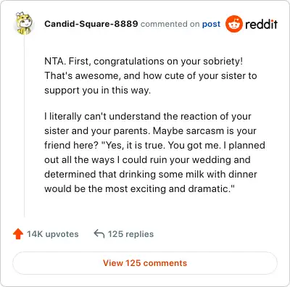Follow the blue "post" link
The image size is (290, 287).
(211, 24)
